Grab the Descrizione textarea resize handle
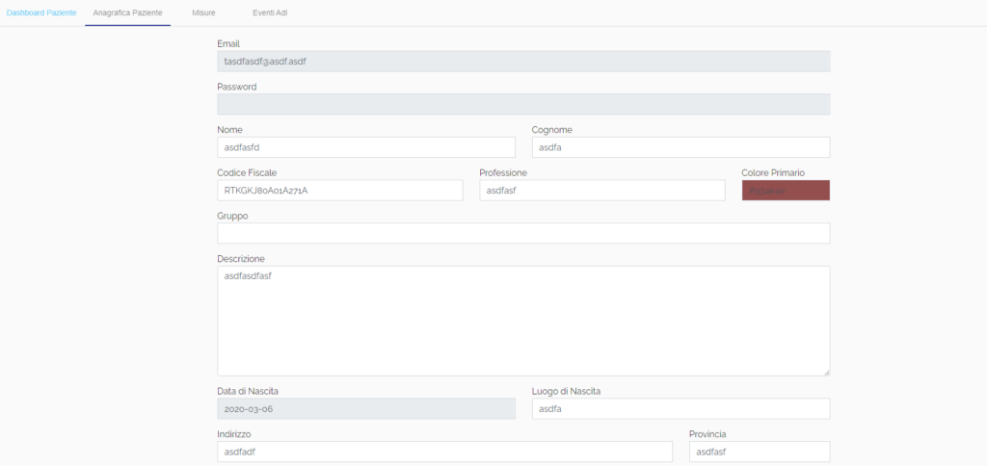Image resolution: width=987 pixels, height=466 pixels. [x=826, y=372]
